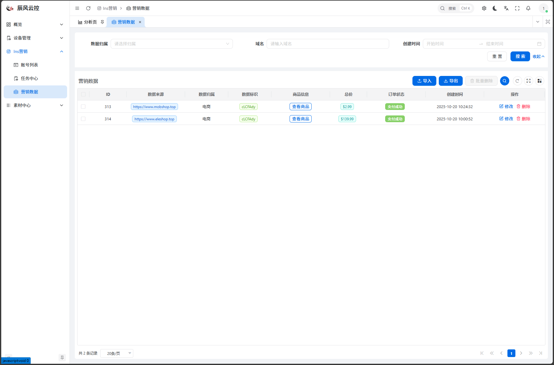Open the column settings grid icon

(540, 81)
